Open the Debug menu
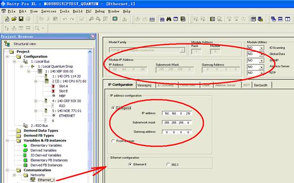This screenshot has width=294, height=183. pos(100,12)
